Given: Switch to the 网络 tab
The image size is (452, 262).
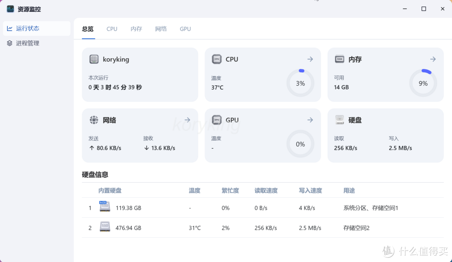Looking at the screenshot, I should 161,28.
